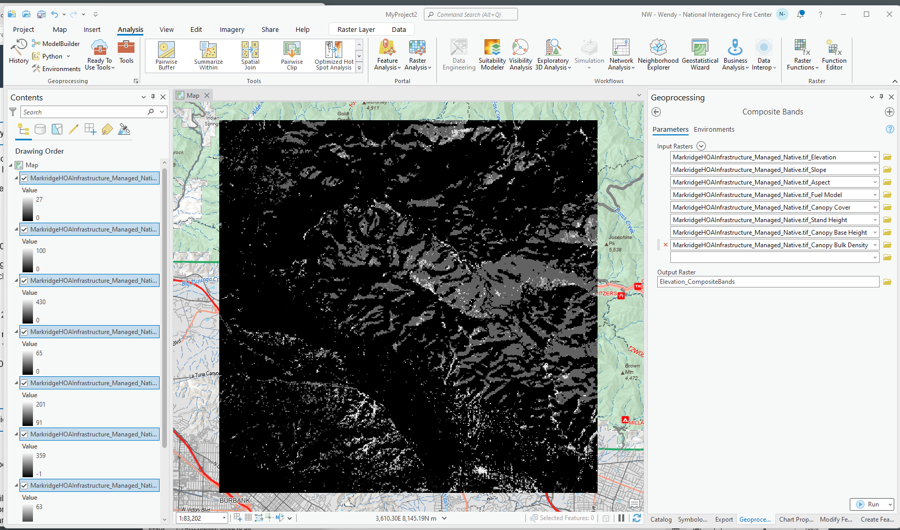Browse folder for Output Raster
This screenshot has width=900, height=530.
(x=887, y=282)
